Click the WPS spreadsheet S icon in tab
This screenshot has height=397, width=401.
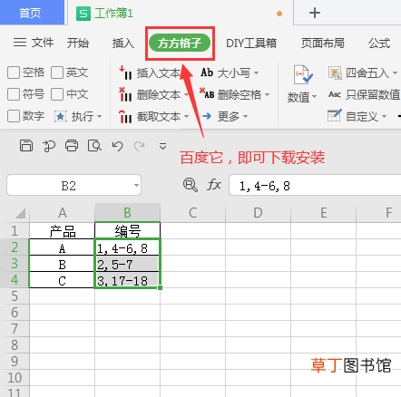pos(83,14)
